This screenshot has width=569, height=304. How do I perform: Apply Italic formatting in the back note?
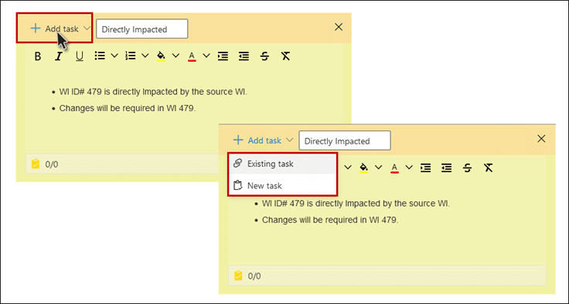pyautogui.click(x=59, y=56)
